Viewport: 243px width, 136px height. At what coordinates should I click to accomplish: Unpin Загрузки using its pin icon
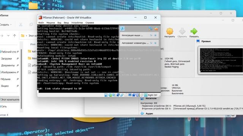(18, 59)
